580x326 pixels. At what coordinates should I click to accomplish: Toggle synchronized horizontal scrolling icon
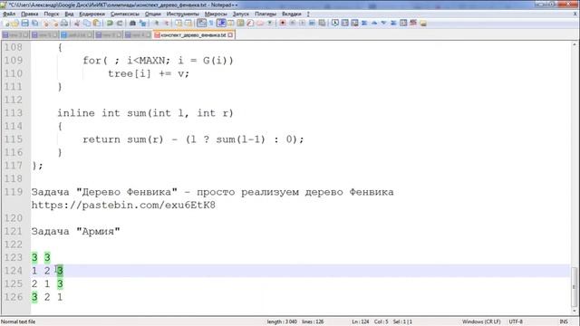pos(188,23)
